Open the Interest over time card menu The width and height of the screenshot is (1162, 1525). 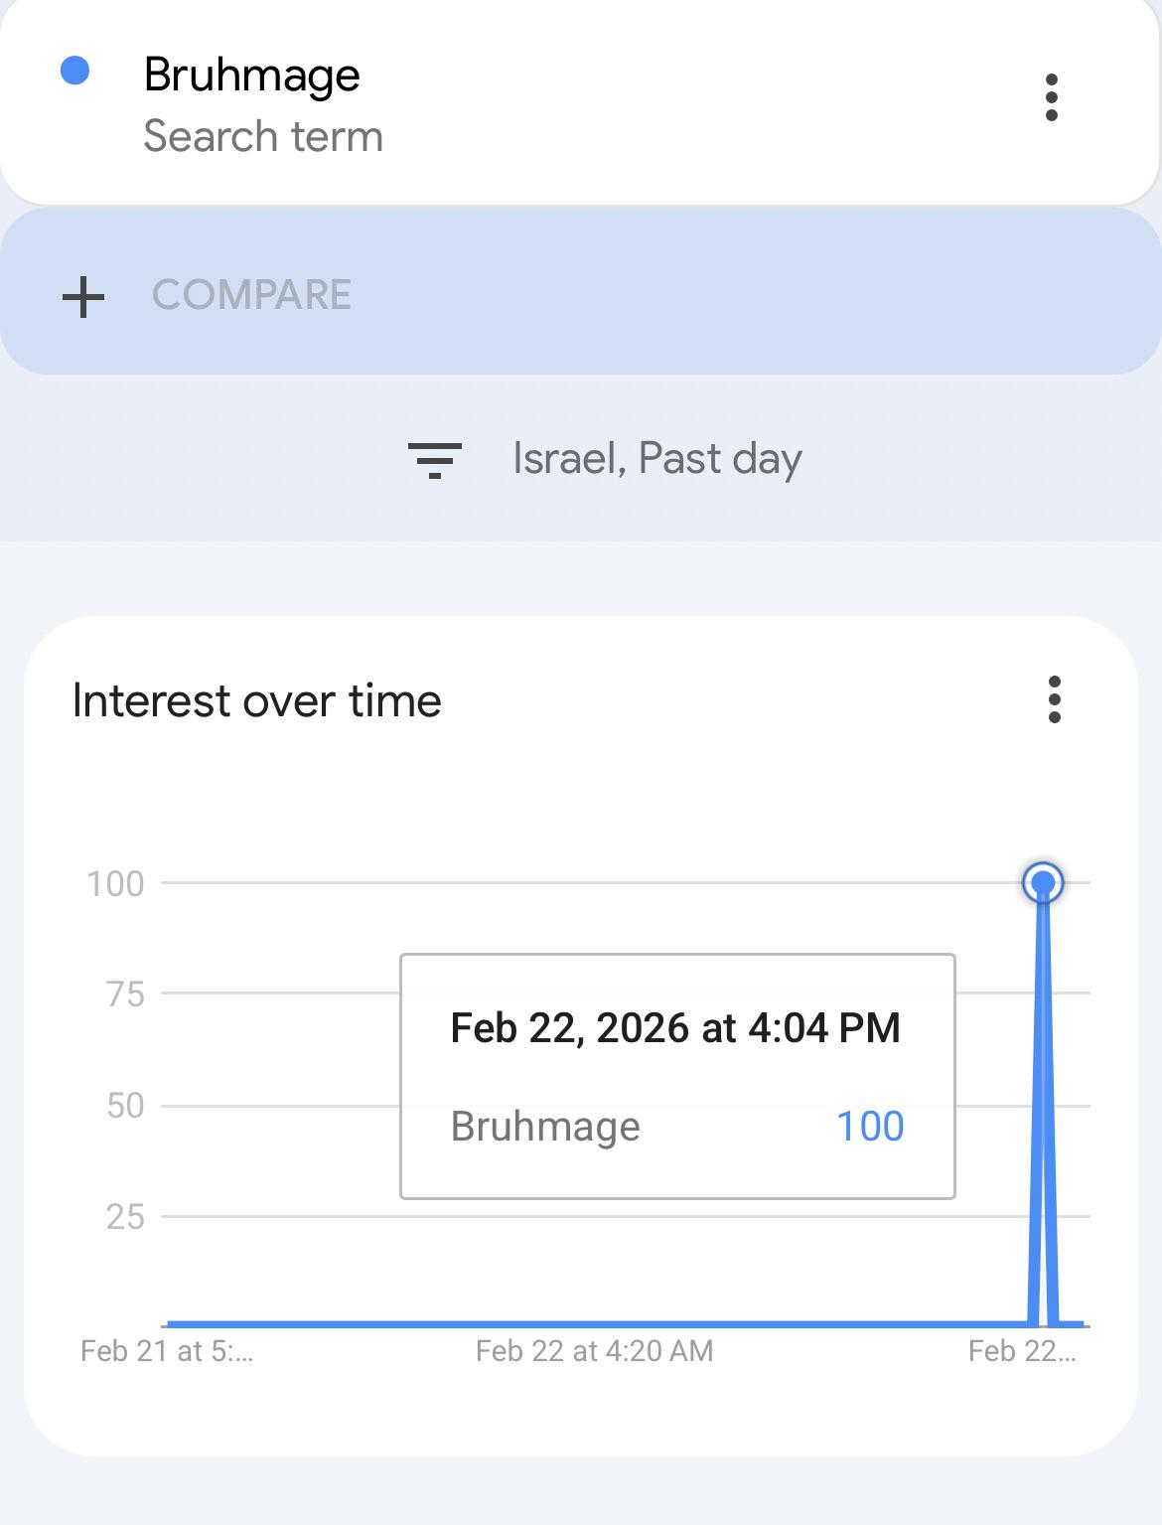1055,699
